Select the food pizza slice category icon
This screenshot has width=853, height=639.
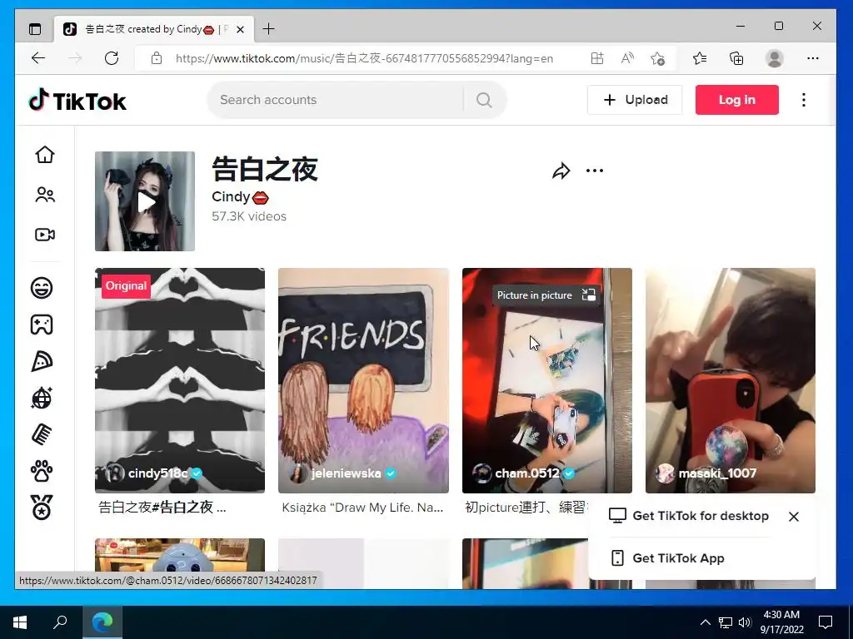(x=42, y=361)
